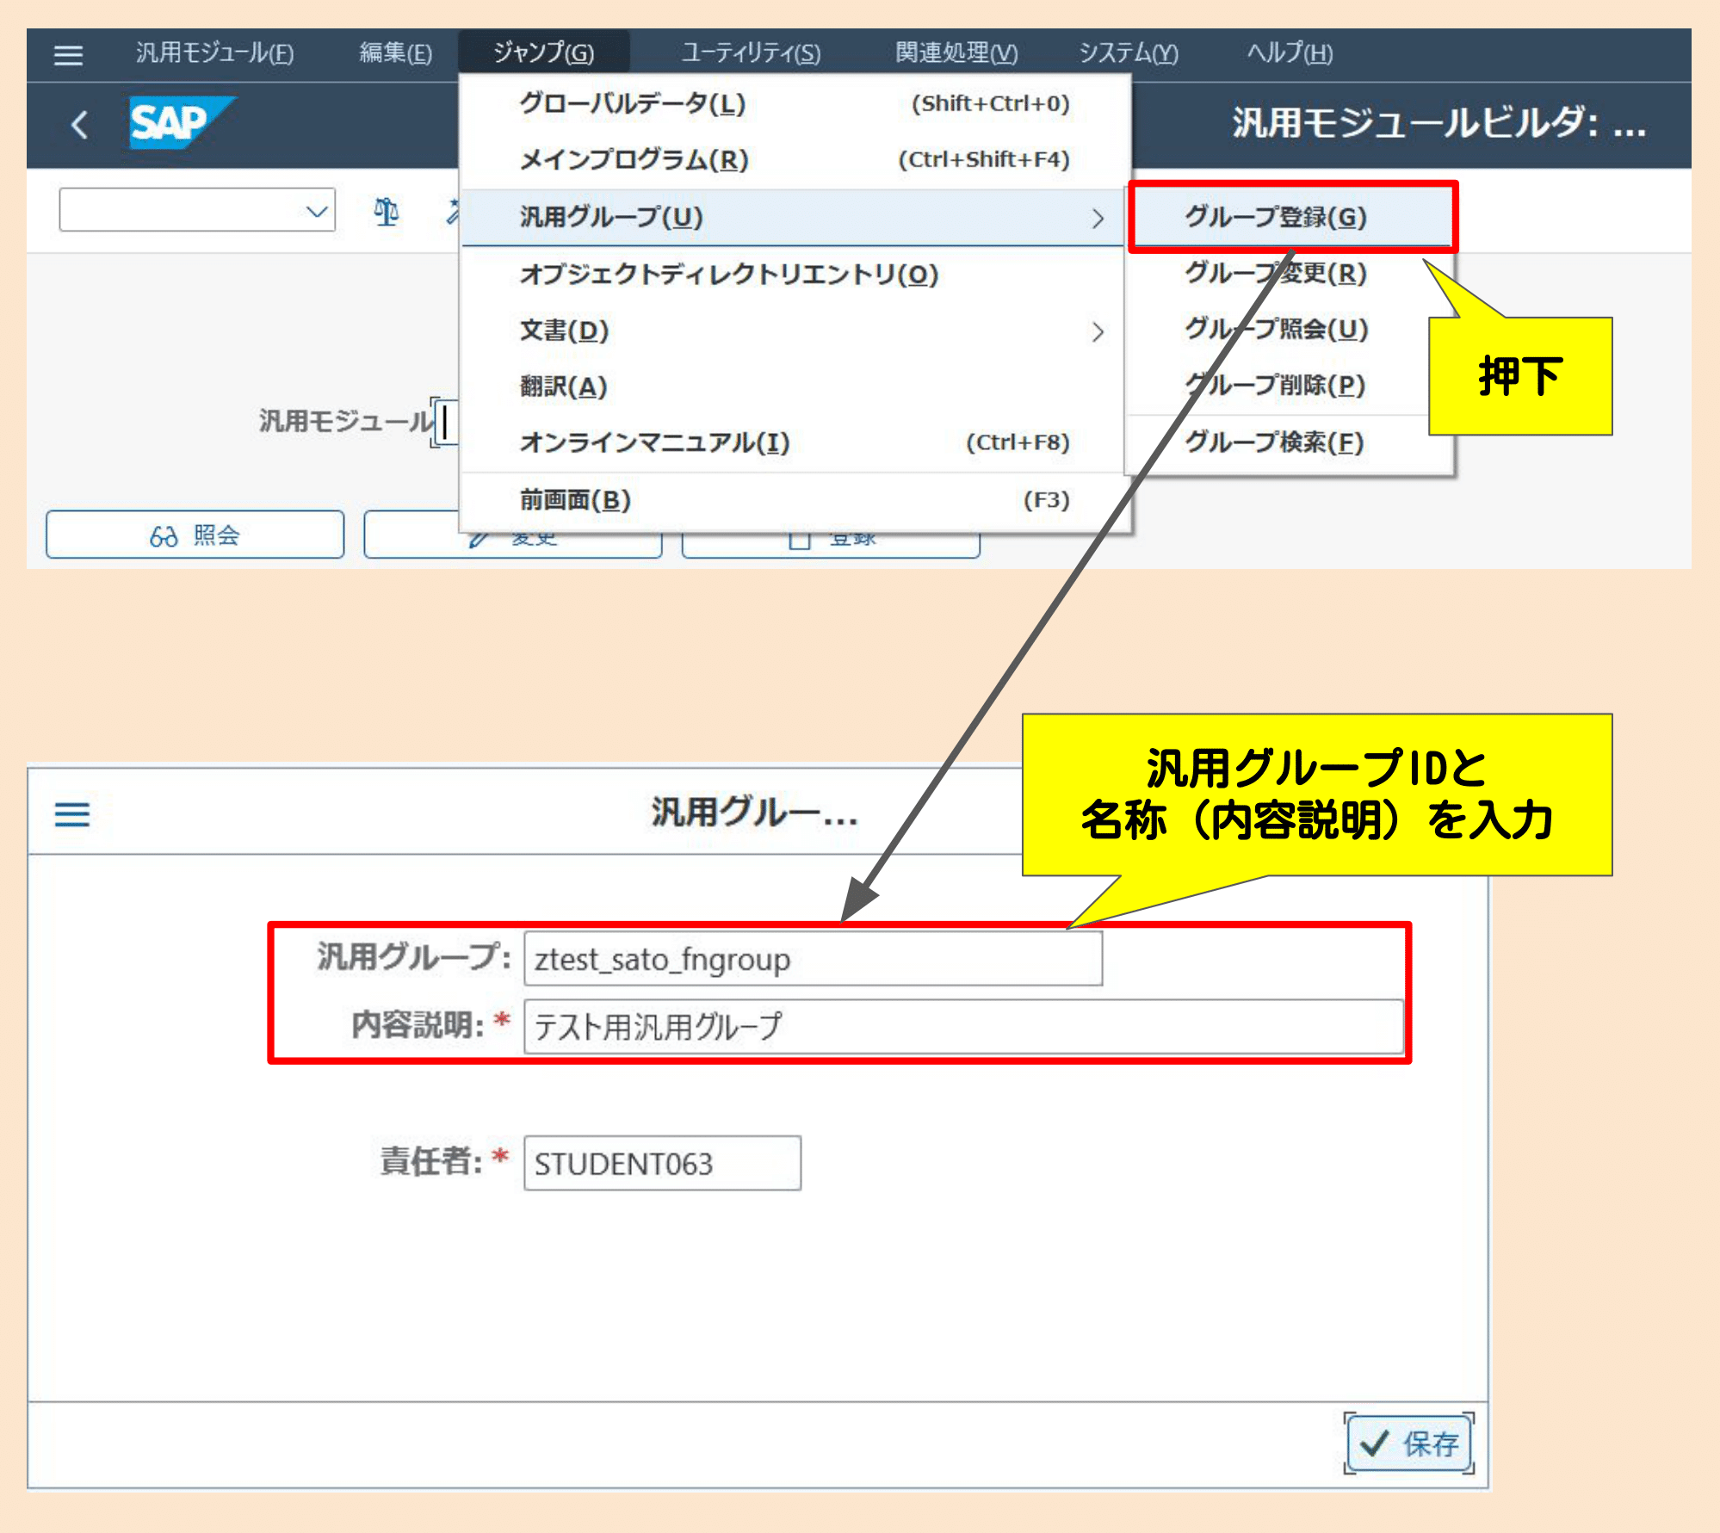
Task: Select グローバルデータ(L) in the menu
Action: point(631,104)
